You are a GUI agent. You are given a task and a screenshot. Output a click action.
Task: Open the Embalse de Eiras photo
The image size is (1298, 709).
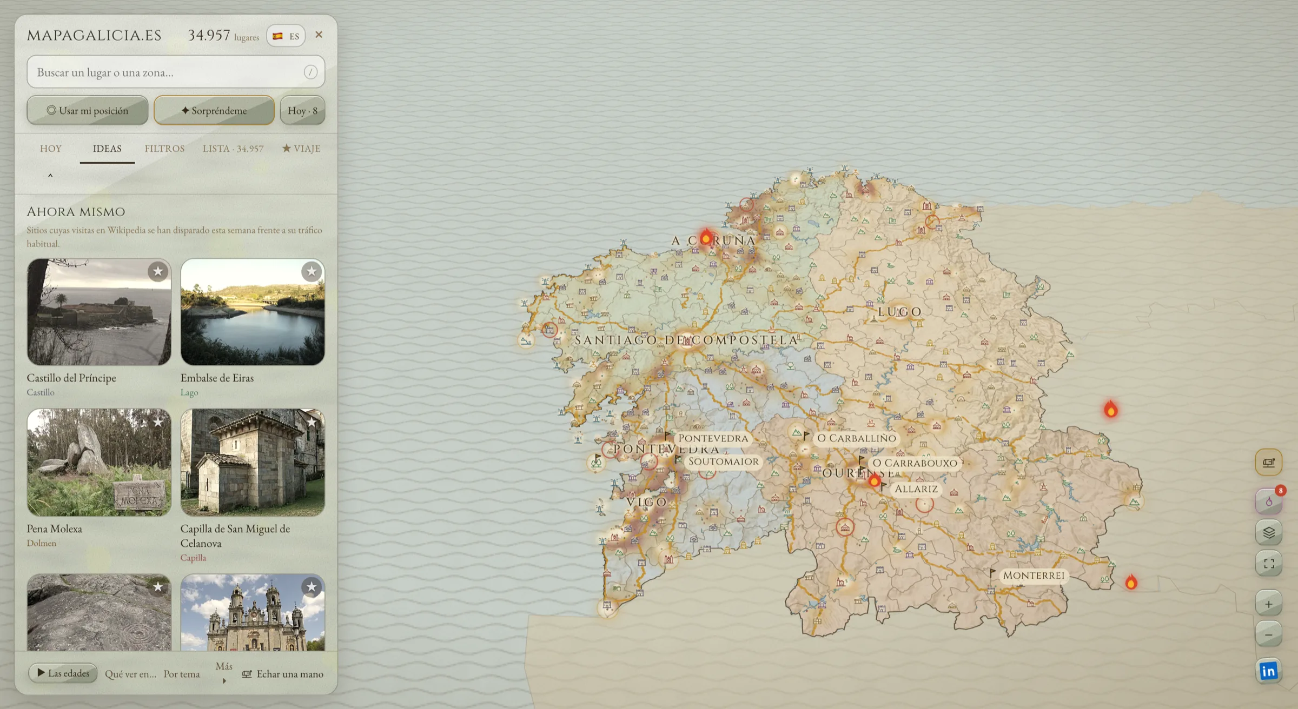[x=253, y=312]
